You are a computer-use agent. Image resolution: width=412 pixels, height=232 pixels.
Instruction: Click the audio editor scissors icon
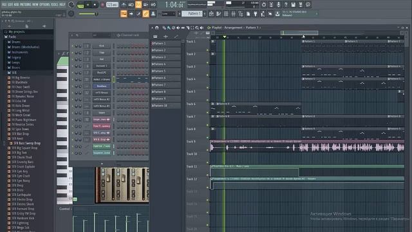[x=271, y=5]
